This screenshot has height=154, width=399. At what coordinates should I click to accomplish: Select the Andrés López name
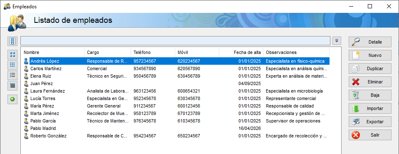pyautogui.click(x=45, y=61)
